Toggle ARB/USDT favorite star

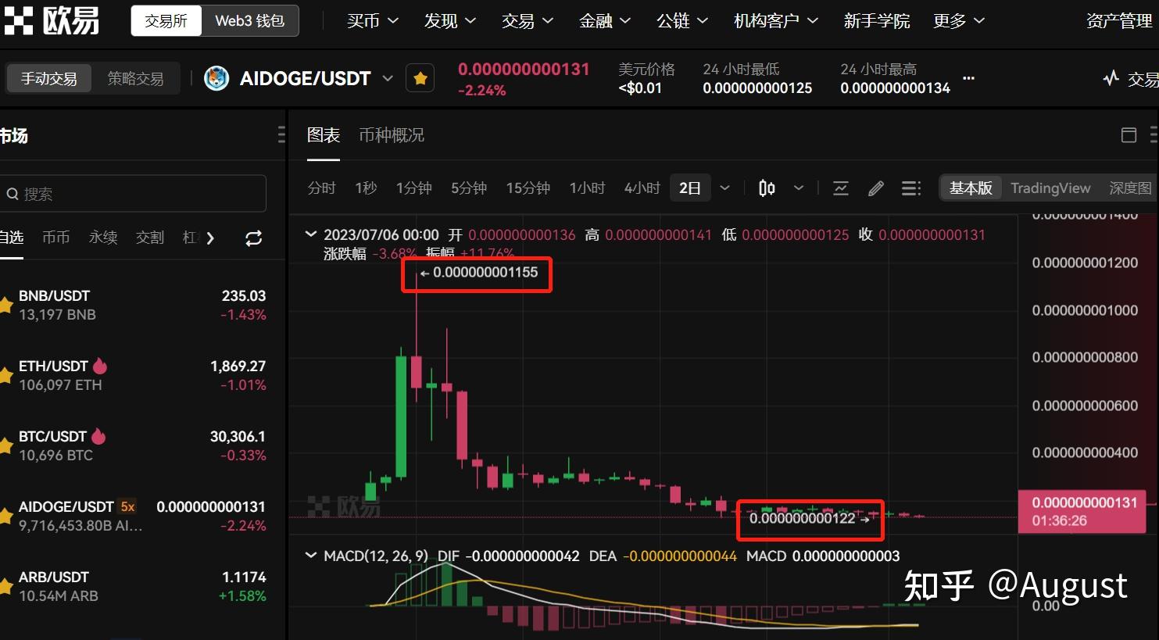[5, 587]
